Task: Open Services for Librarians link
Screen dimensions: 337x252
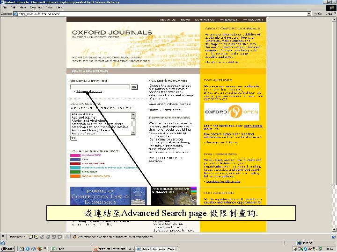Action: coord(223,182)
